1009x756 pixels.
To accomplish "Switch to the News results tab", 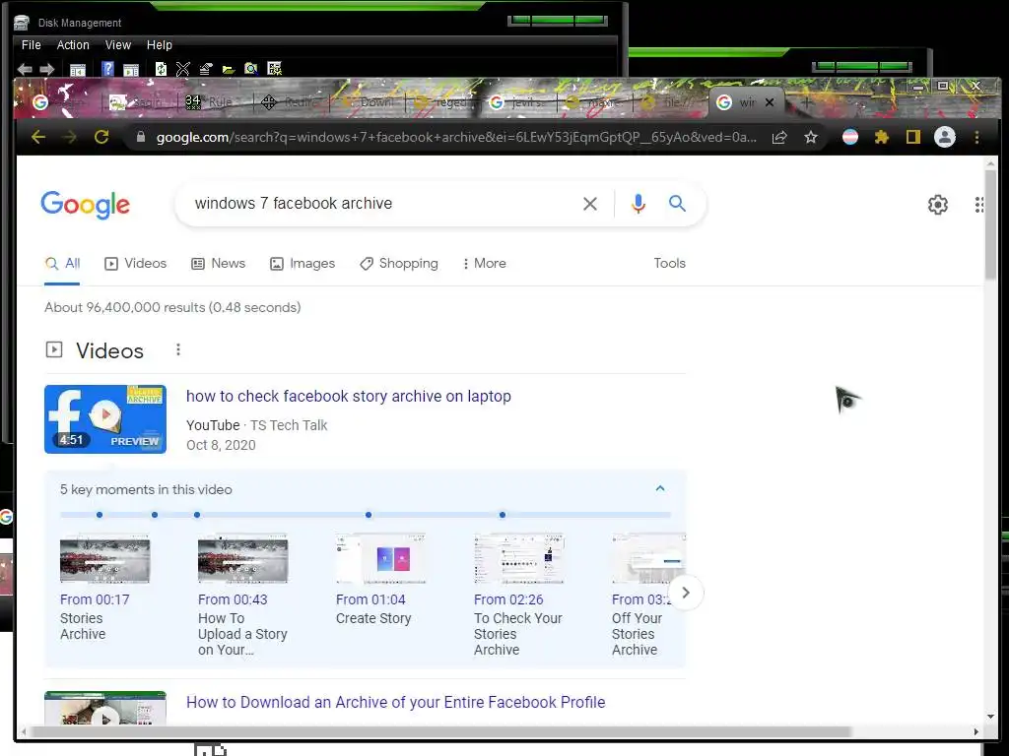I will (x=218, y=263).
